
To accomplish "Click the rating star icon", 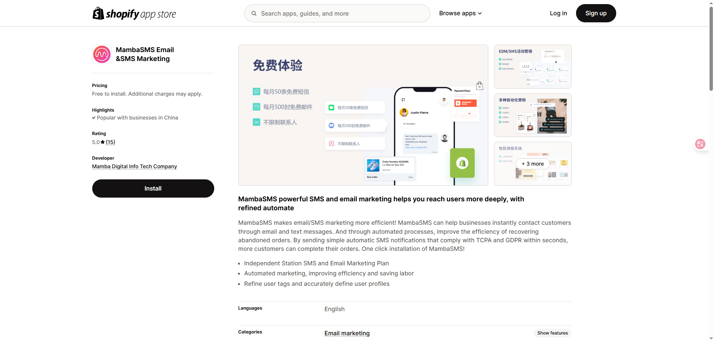I will (x=103, y=142).
